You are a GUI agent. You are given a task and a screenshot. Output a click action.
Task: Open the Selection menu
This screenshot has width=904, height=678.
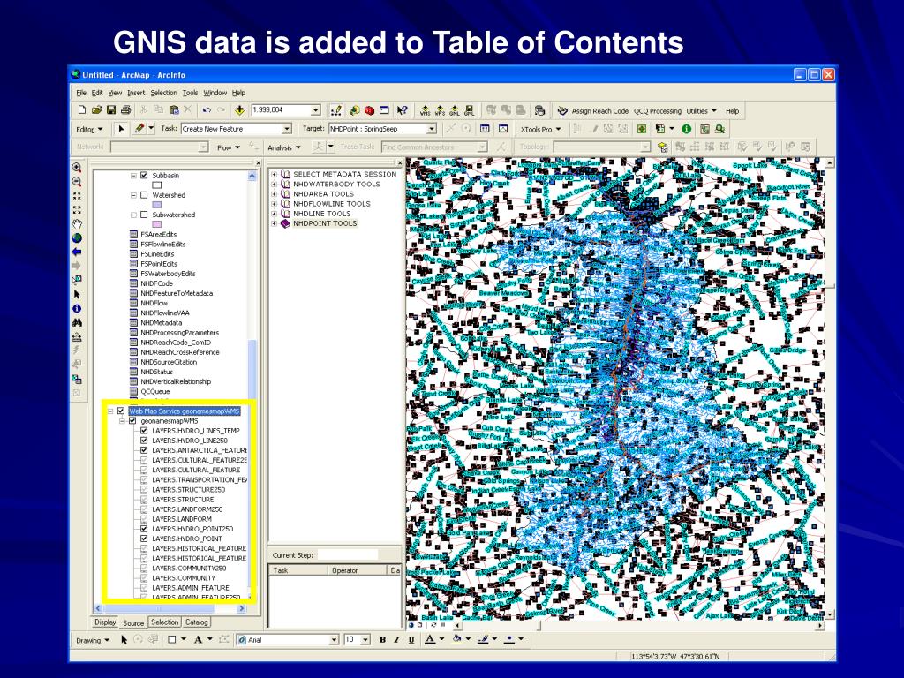pos(163,93)
